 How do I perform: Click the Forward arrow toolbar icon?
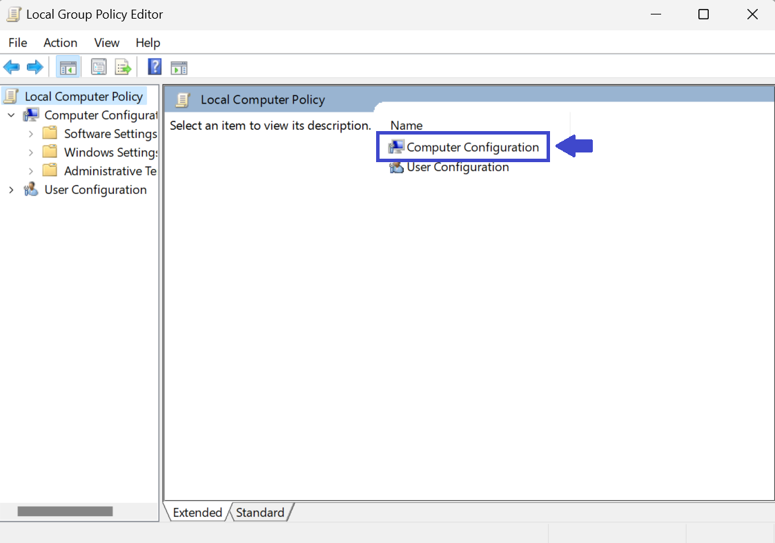[x=35, y=67]
